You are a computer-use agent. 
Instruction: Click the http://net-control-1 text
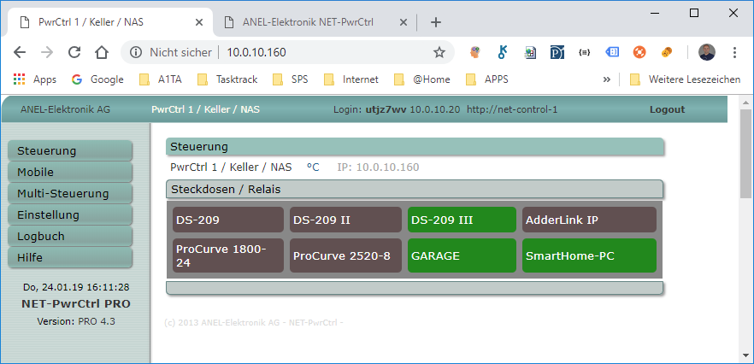tap(512, 109)
